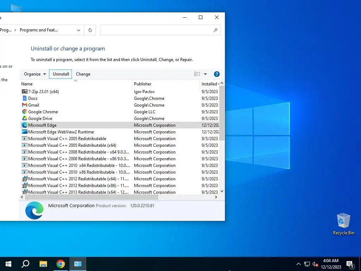Open taskbar search magnifier

click(x=25, y=264)
